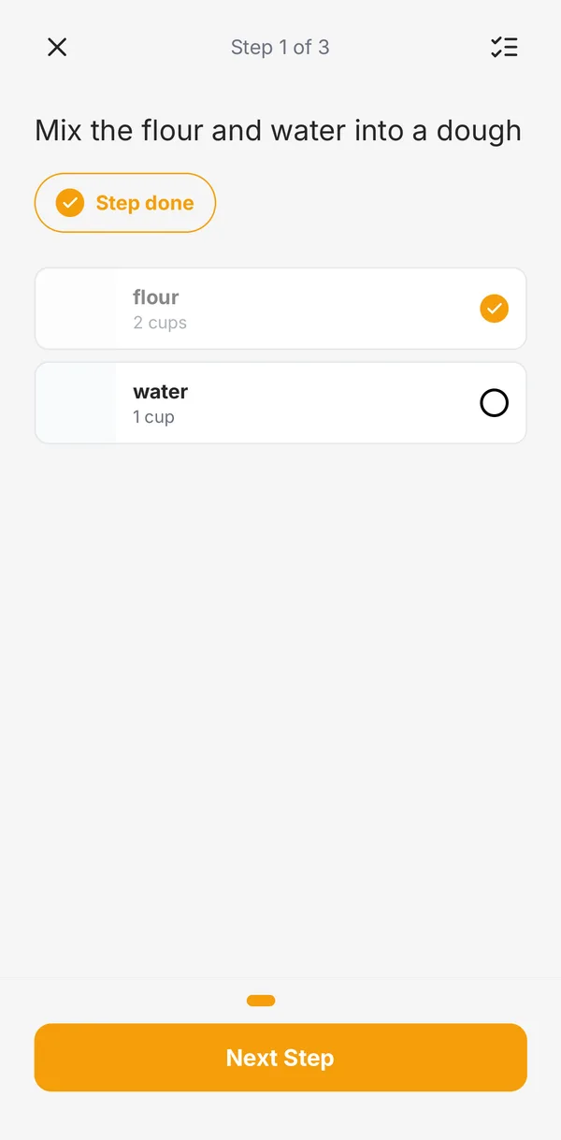This screenshot has height=1140, width=561.
Task: Tap the water thumbnail image
Action: click(x=76, y=403)
